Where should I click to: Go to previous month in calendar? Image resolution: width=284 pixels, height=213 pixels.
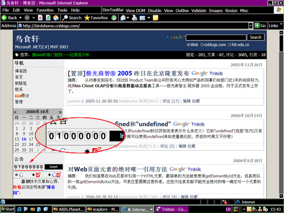coord(15,112)
